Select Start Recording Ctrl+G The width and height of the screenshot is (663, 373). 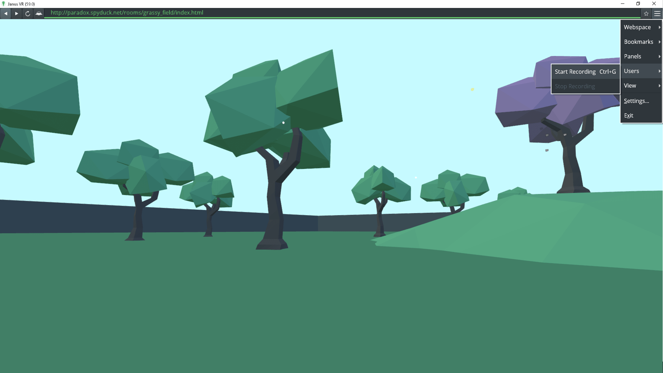[x=585, y=71]
